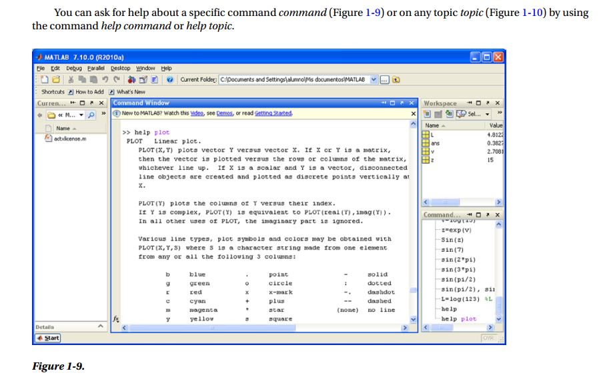The image size is (599, 379).
Task: Maximize the Command Window panel
Action: [x=392, y=103]
